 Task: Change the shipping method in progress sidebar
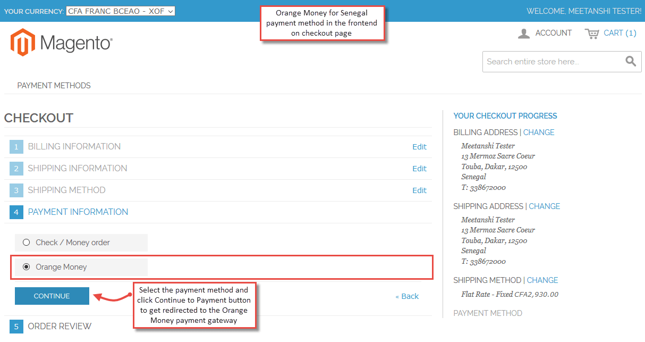[x=542, y=280]
